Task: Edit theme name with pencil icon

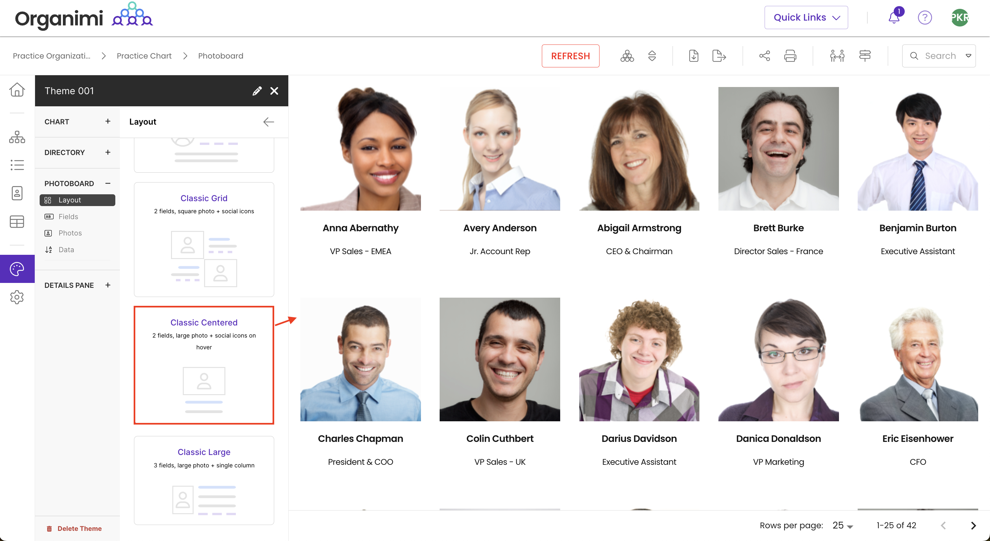Action: 257,91
